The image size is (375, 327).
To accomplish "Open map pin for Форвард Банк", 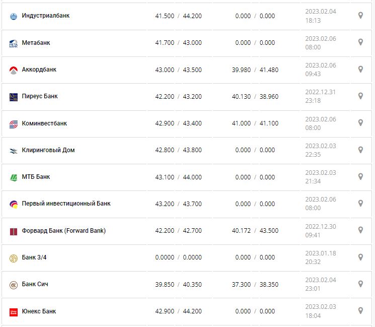I will tap(360, 230).
